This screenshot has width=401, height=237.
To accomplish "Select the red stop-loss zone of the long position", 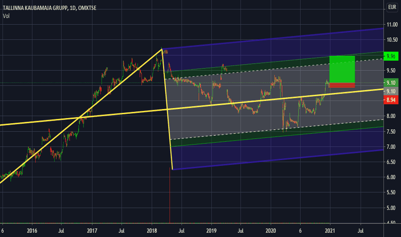I will pyautogui.click(x=342, y=85).
